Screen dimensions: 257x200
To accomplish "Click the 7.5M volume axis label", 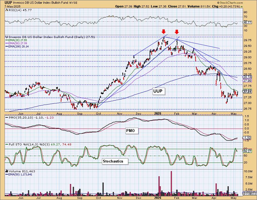I will 249,177.
